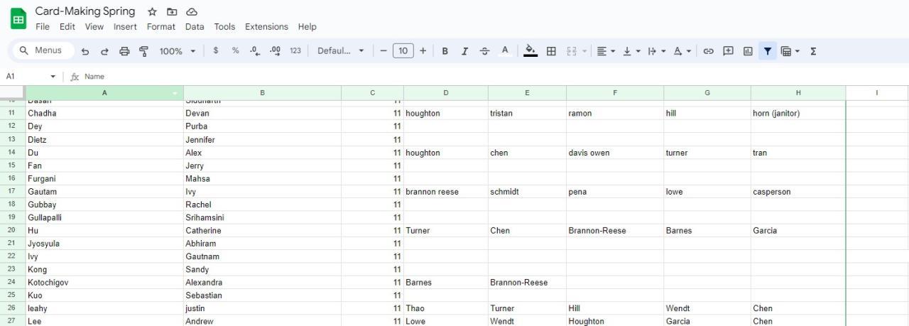Screen dimensions: 909x326
Task: Open the Insert menu
Action: pyautogui.click(x=126, y=26)
